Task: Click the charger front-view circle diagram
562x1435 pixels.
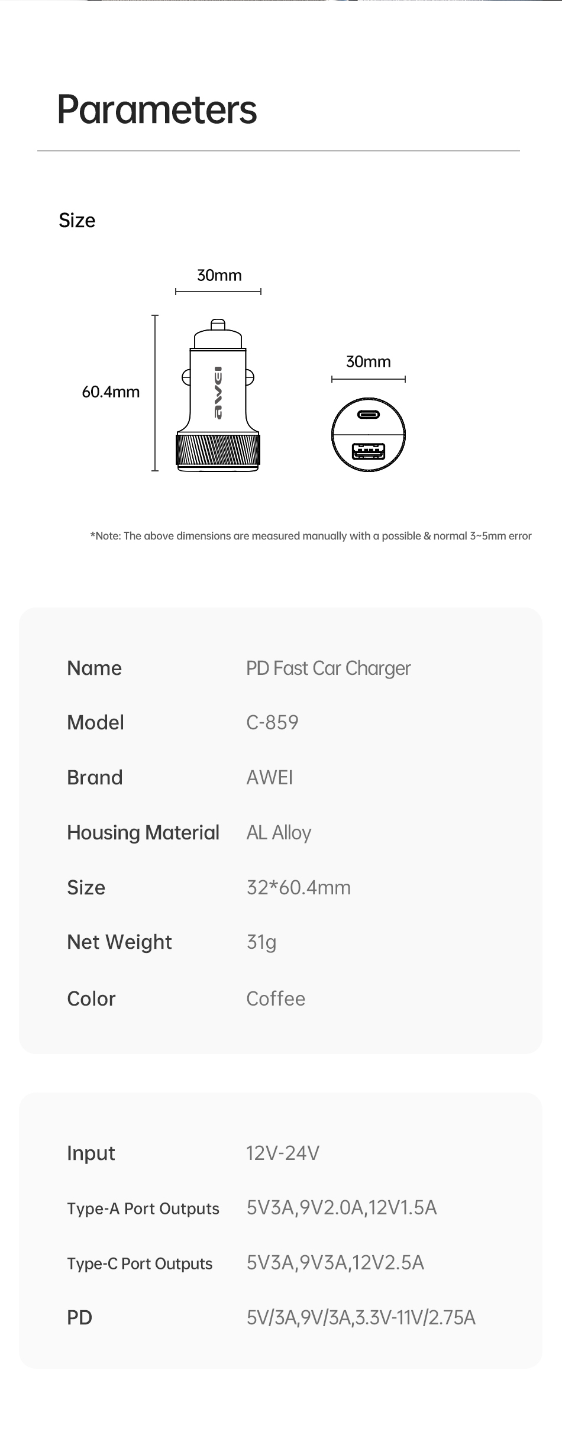Action: pyautogui.click(x=369, y=434)
